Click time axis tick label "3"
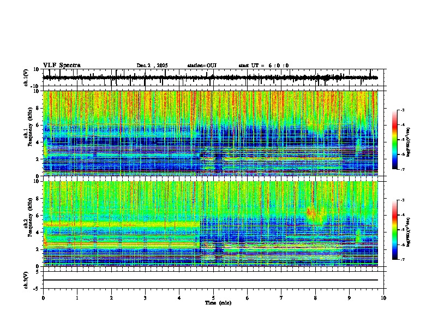 pos(145,298)
